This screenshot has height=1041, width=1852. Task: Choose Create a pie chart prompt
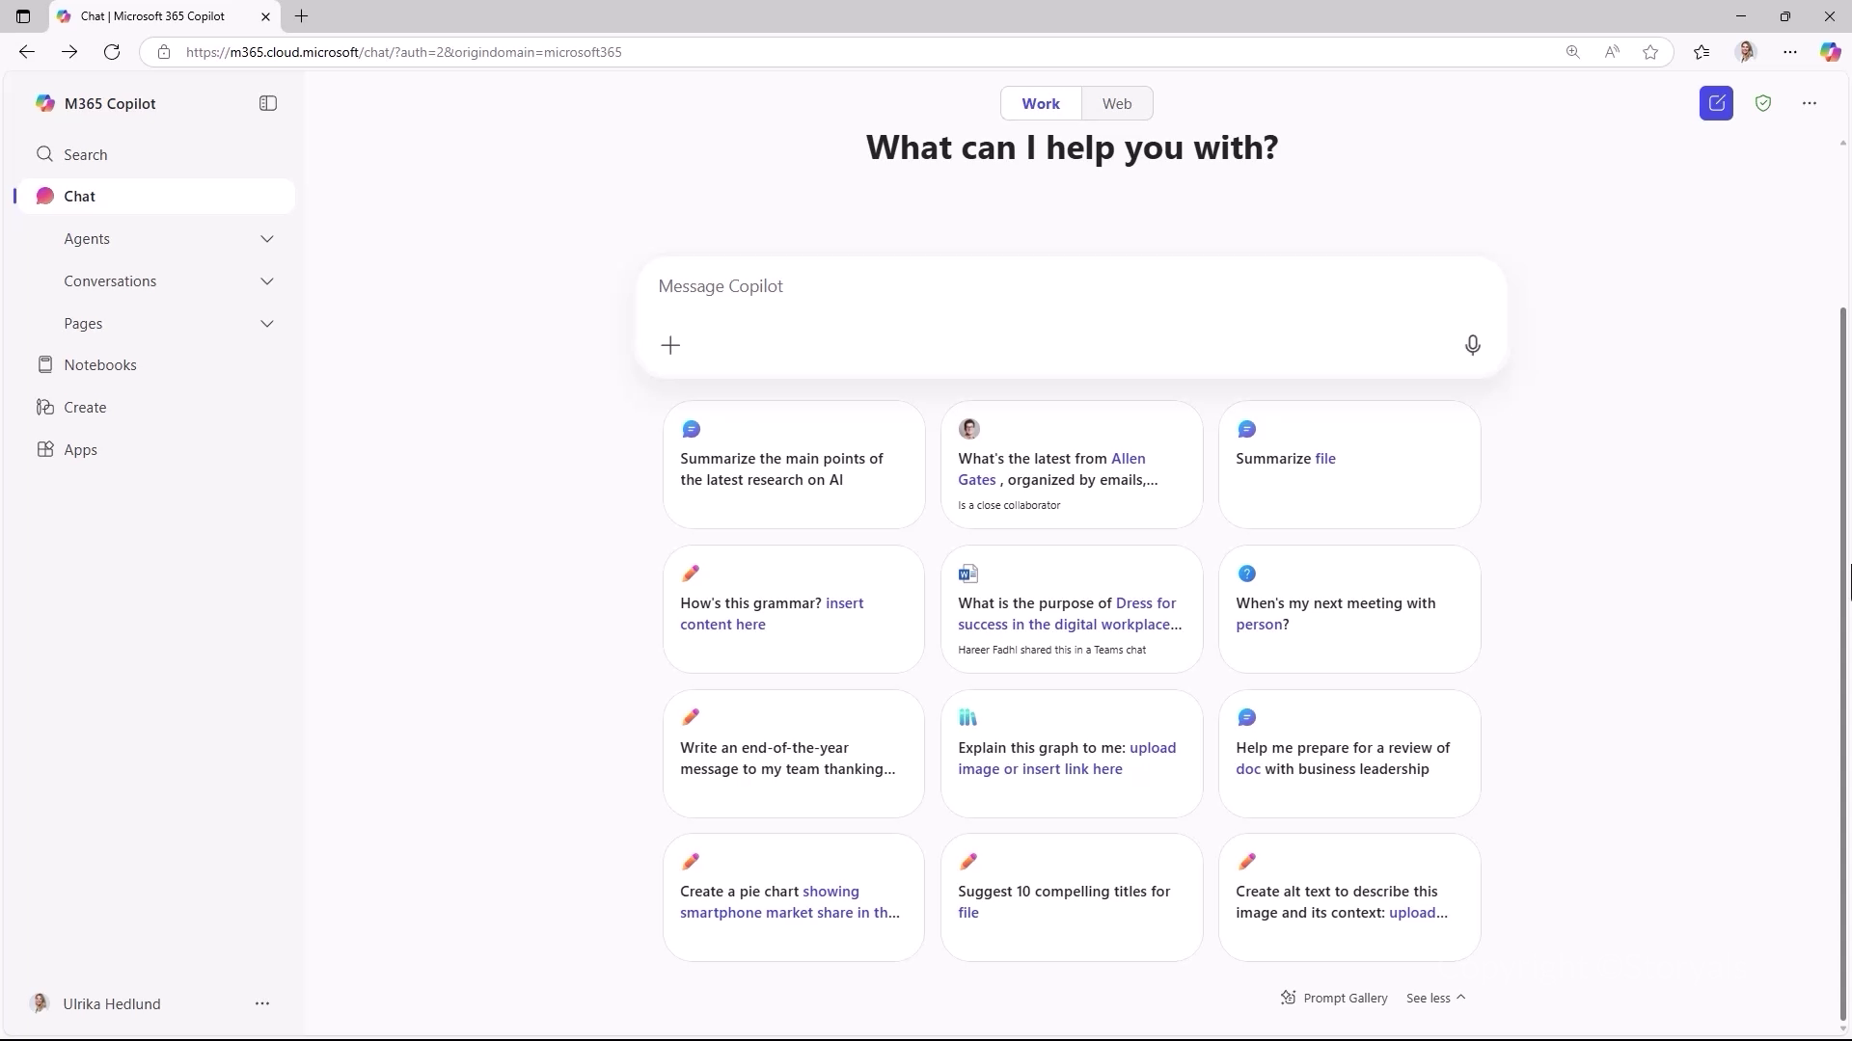[793, 897]
